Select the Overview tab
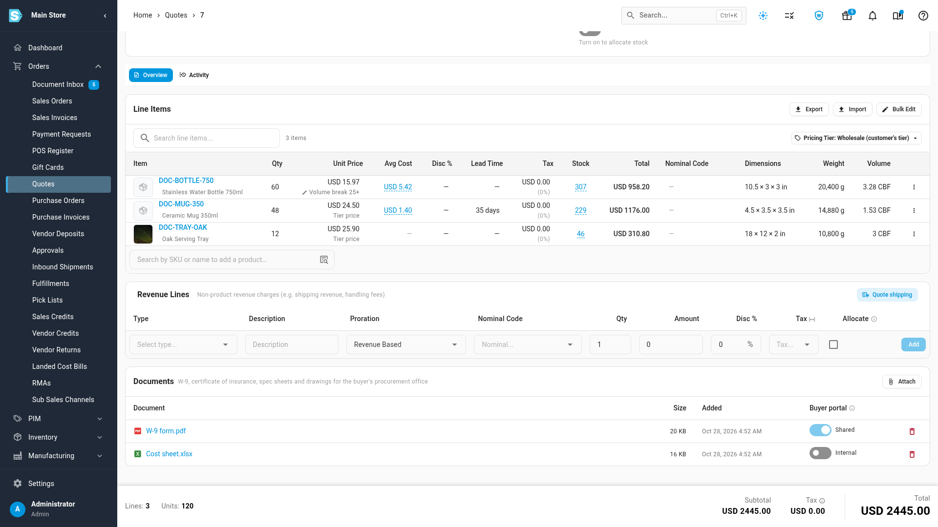Screen dimensions: 938x527 [151, 75]
